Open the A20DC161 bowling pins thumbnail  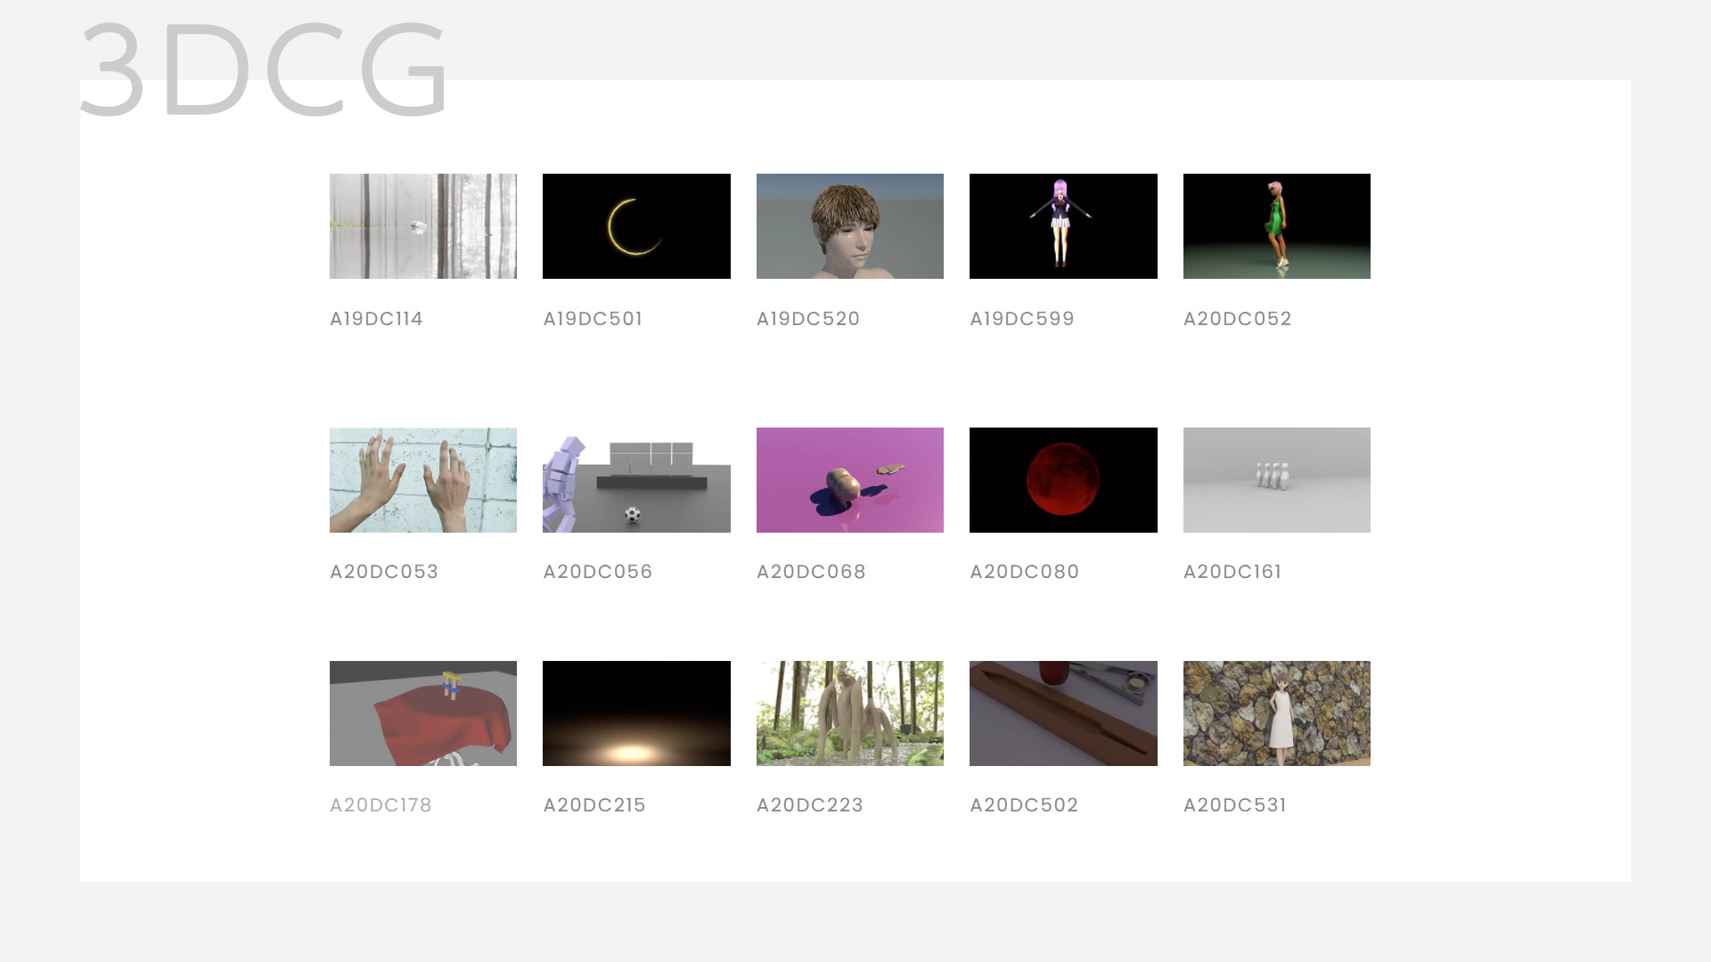pos(1277,480)
